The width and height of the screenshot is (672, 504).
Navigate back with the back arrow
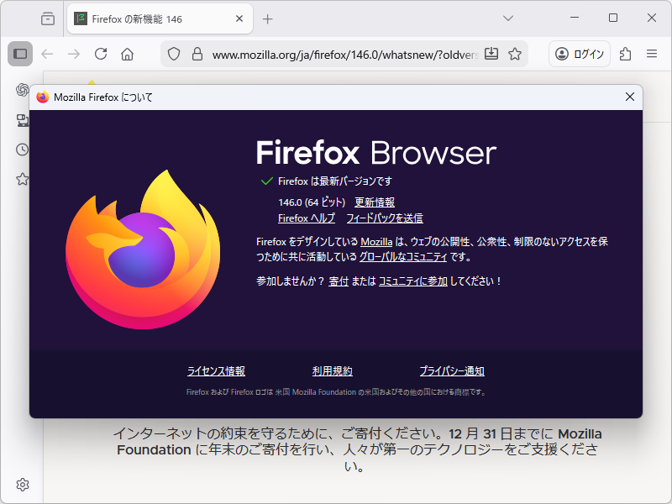click(x=48, y=54)
